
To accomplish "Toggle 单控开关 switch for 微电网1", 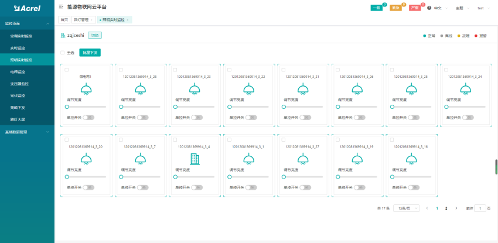I will pyautogui.click(x=88, y=117).
